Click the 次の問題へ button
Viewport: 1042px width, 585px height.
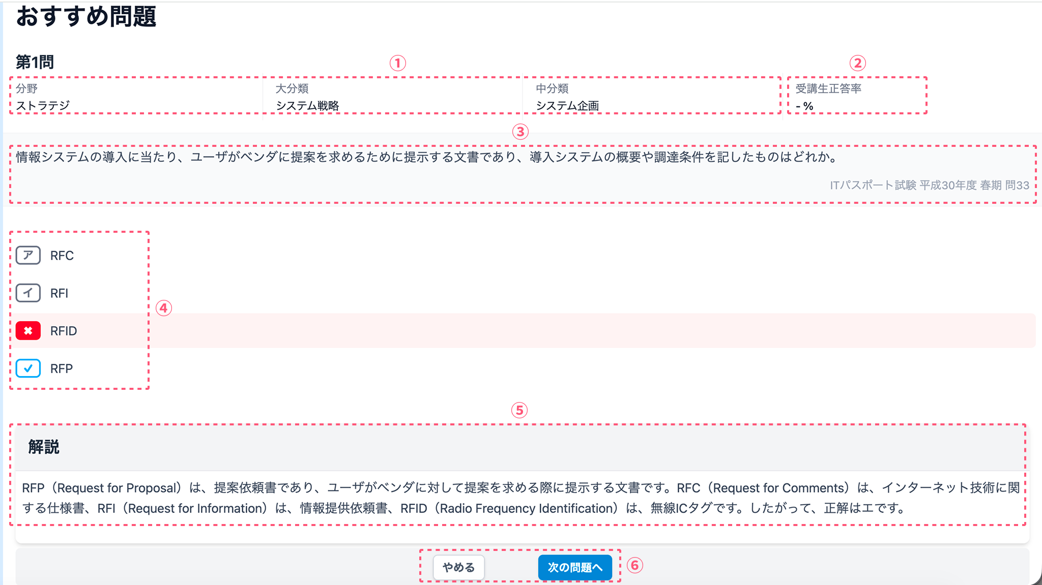(575, 567)
